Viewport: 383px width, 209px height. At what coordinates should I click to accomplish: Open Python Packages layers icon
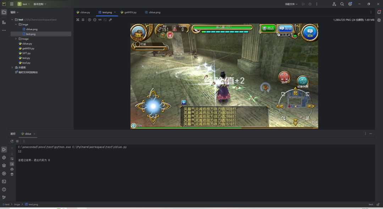point(4,165)
